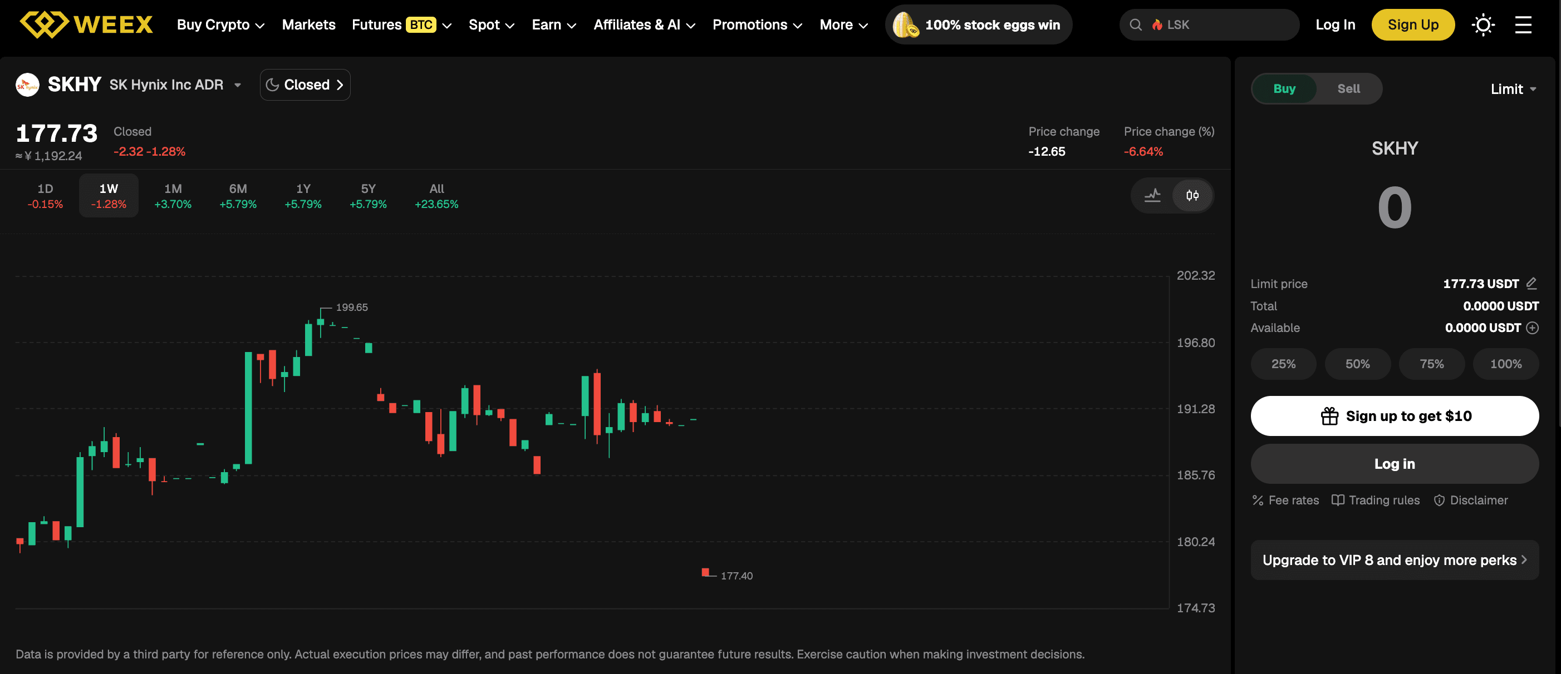The image size is (1561, 674).
Task: Click the -6.64% price change value
Action: (1143, 151)
